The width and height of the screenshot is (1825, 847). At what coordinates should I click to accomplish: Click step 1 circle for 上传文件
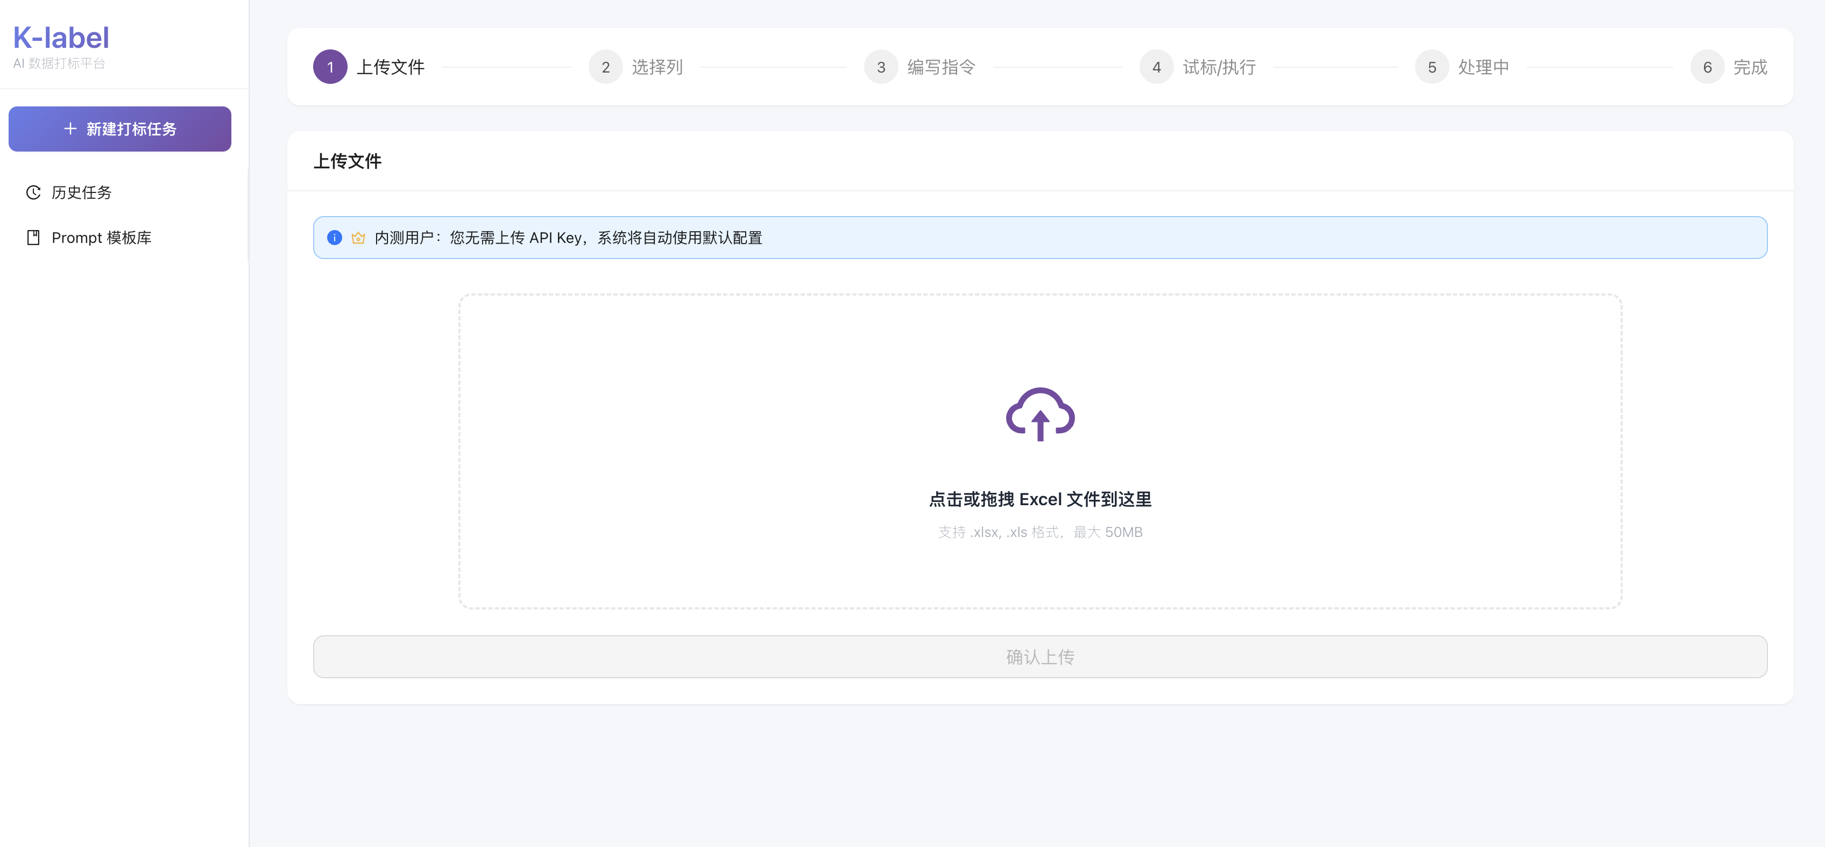[x=330, y=67]
